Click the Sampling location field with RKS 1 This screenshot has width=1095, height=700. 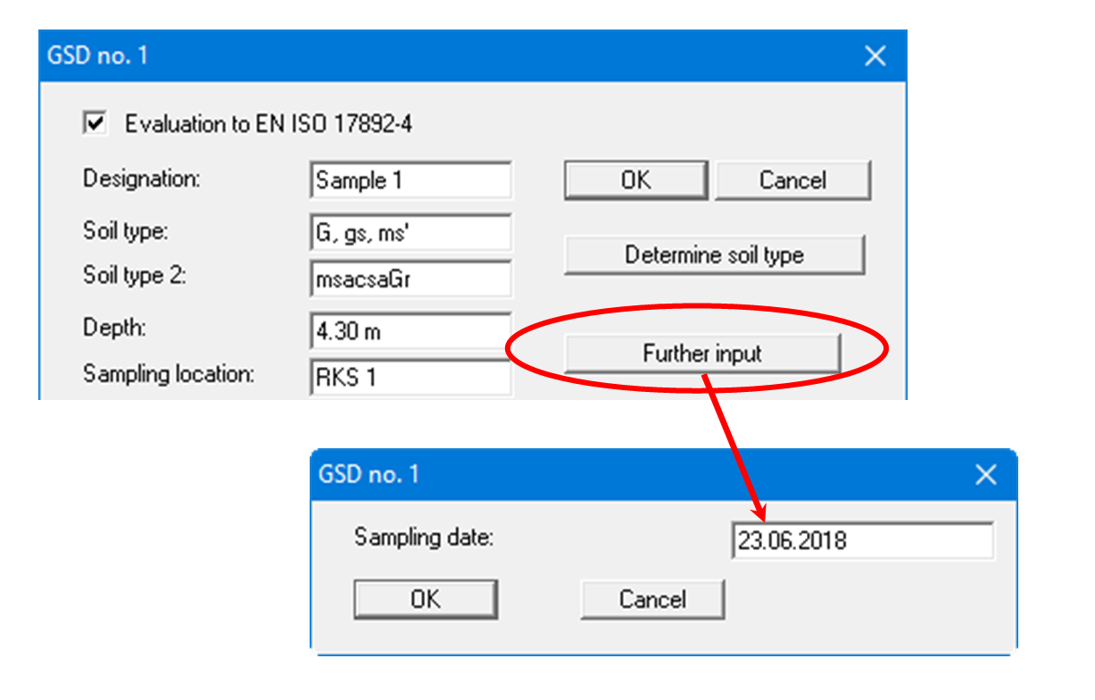411,377
